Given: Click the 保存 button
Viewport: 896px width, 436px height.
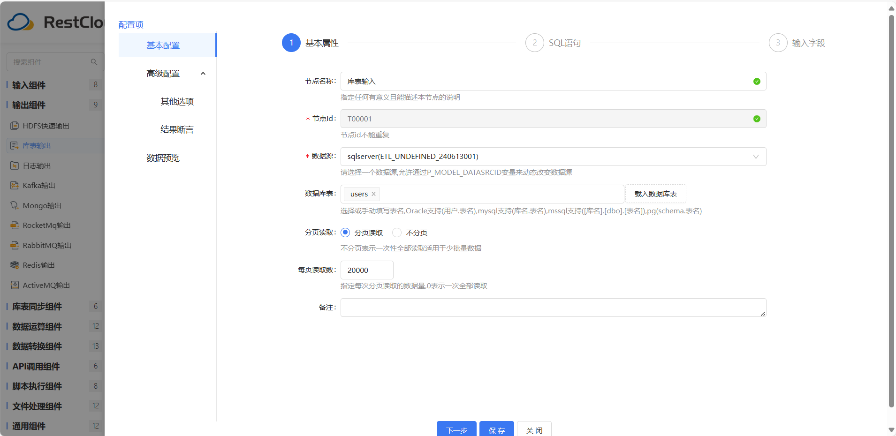Looking at the screenshot, I should (497, 429).
